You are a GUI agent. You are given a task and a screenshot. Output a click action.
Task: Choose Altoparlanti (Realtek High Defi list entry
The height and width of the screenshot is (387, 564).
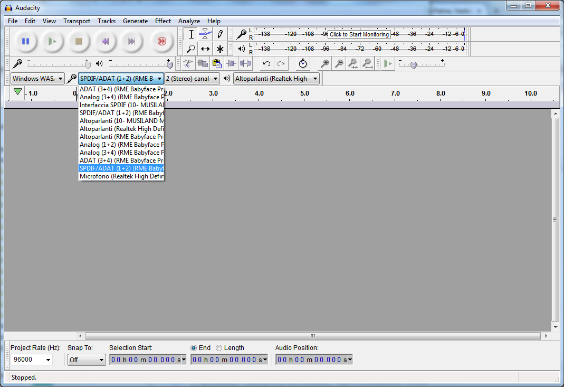pyautogui.click(x=121, y=128)
